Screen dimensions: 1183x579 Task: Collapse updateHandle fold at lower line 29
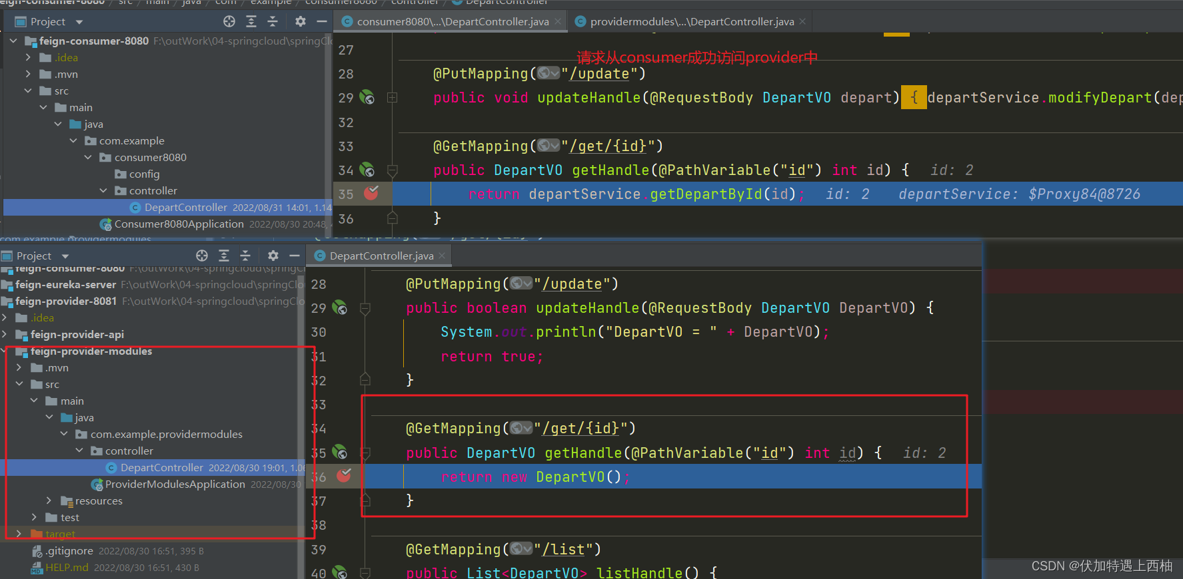pyautogui.click(x=365, y=308)
